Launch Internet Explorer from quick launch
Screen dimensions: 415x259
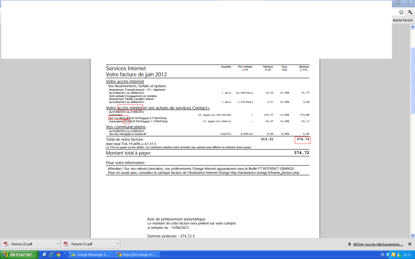coord(52,255)
